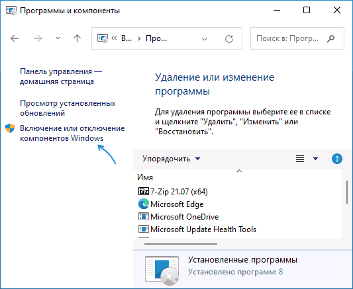Screen dimensions: 353x289
Task: Open the address bar history dropdown
Action: tap(205, 39)
